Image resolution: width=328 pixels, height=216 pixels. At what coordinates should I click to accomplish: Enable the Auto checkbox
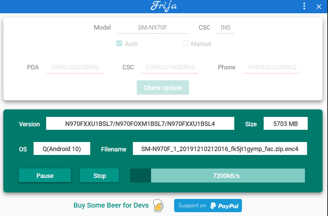click(x=120, y=43)
